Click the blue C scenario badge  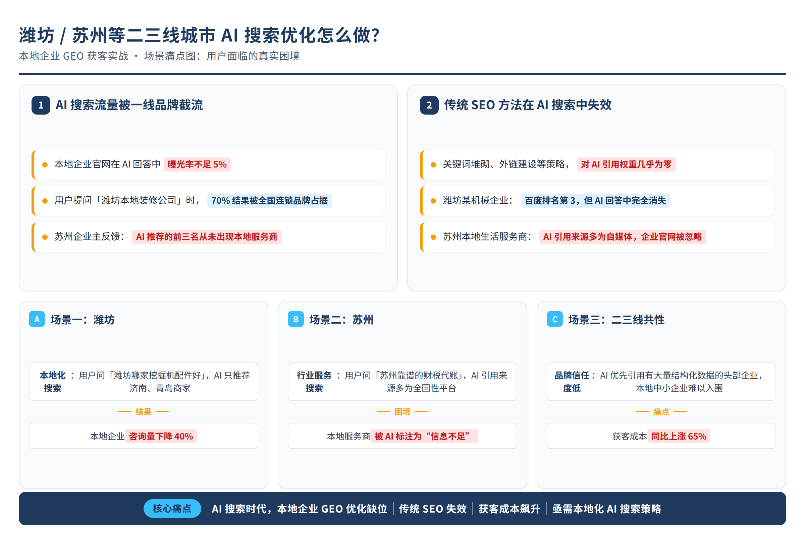(555, 319)
